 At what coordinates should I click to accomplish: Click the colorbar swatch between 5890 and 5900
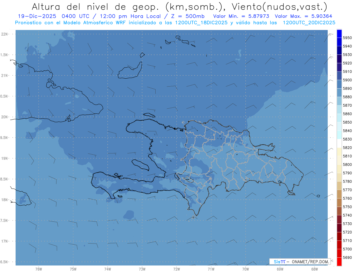(x=339, y=84)
